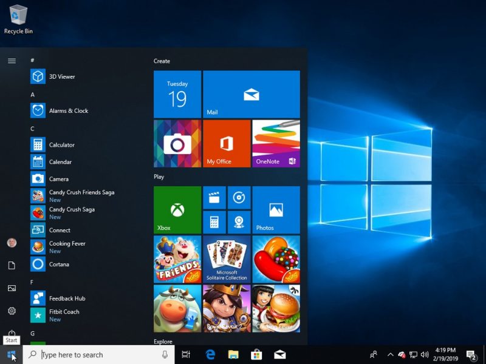The image size is (486, 364).
Task: Open network status tray icon
Action: coord(413,355)
